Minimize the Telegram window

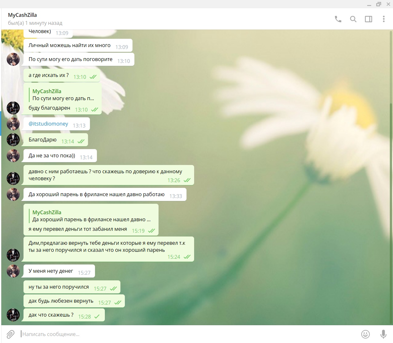[x=369, y=4]
